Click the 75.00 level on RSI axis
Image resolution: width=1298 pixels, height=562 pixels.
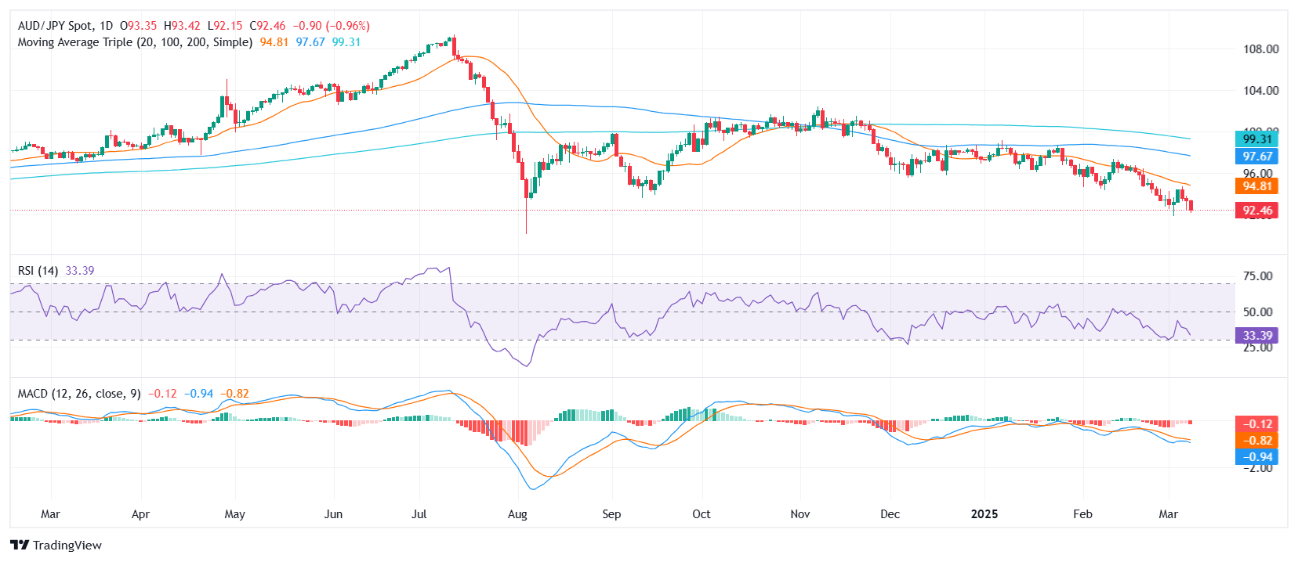click(1257, 276)
